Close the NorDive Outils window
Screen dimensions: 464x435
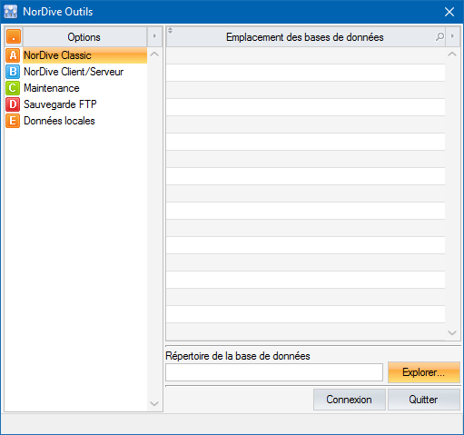(449, 12)
